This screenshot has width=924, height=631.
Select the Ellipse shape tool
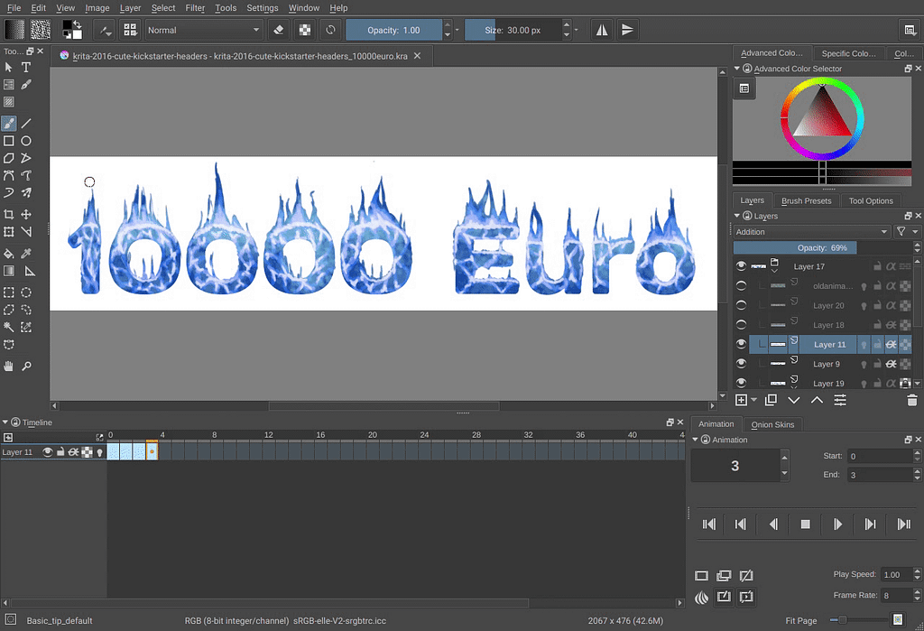click(26, 141)
